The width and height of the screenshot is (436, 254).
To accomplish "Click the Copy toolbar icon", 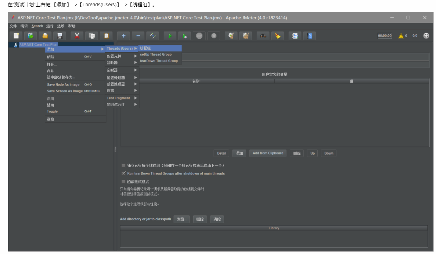I will point(92,36).
